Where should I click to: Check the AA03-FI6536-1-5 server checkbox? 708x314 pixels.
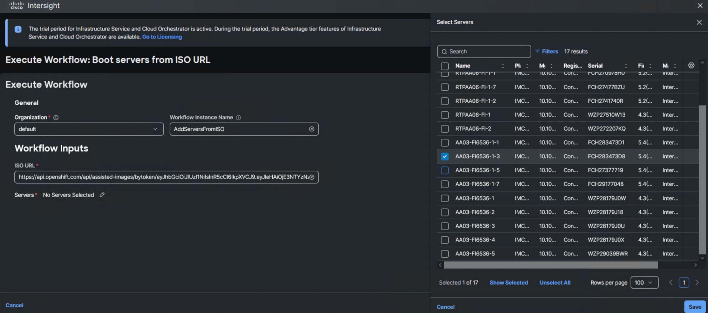444,171
